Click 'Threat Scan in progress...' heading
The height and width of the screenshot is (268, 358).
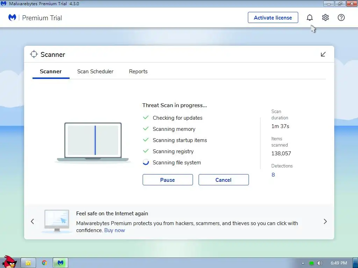174,105
